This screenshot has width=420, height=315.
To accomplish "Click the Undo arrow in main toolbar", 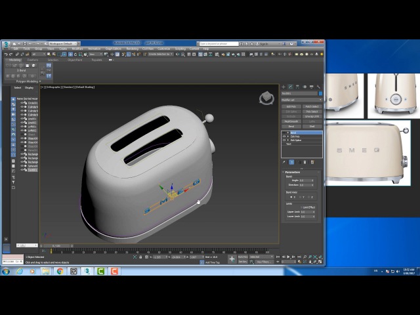I will coord(6,54).
